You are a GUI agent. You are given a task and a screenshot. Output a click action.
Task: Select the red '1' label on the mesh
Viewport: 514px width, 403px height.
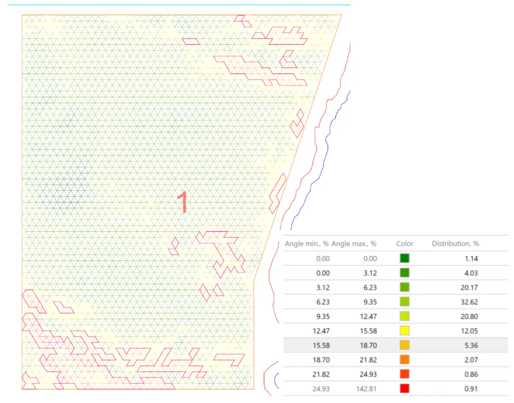click(x=182, y=202)
